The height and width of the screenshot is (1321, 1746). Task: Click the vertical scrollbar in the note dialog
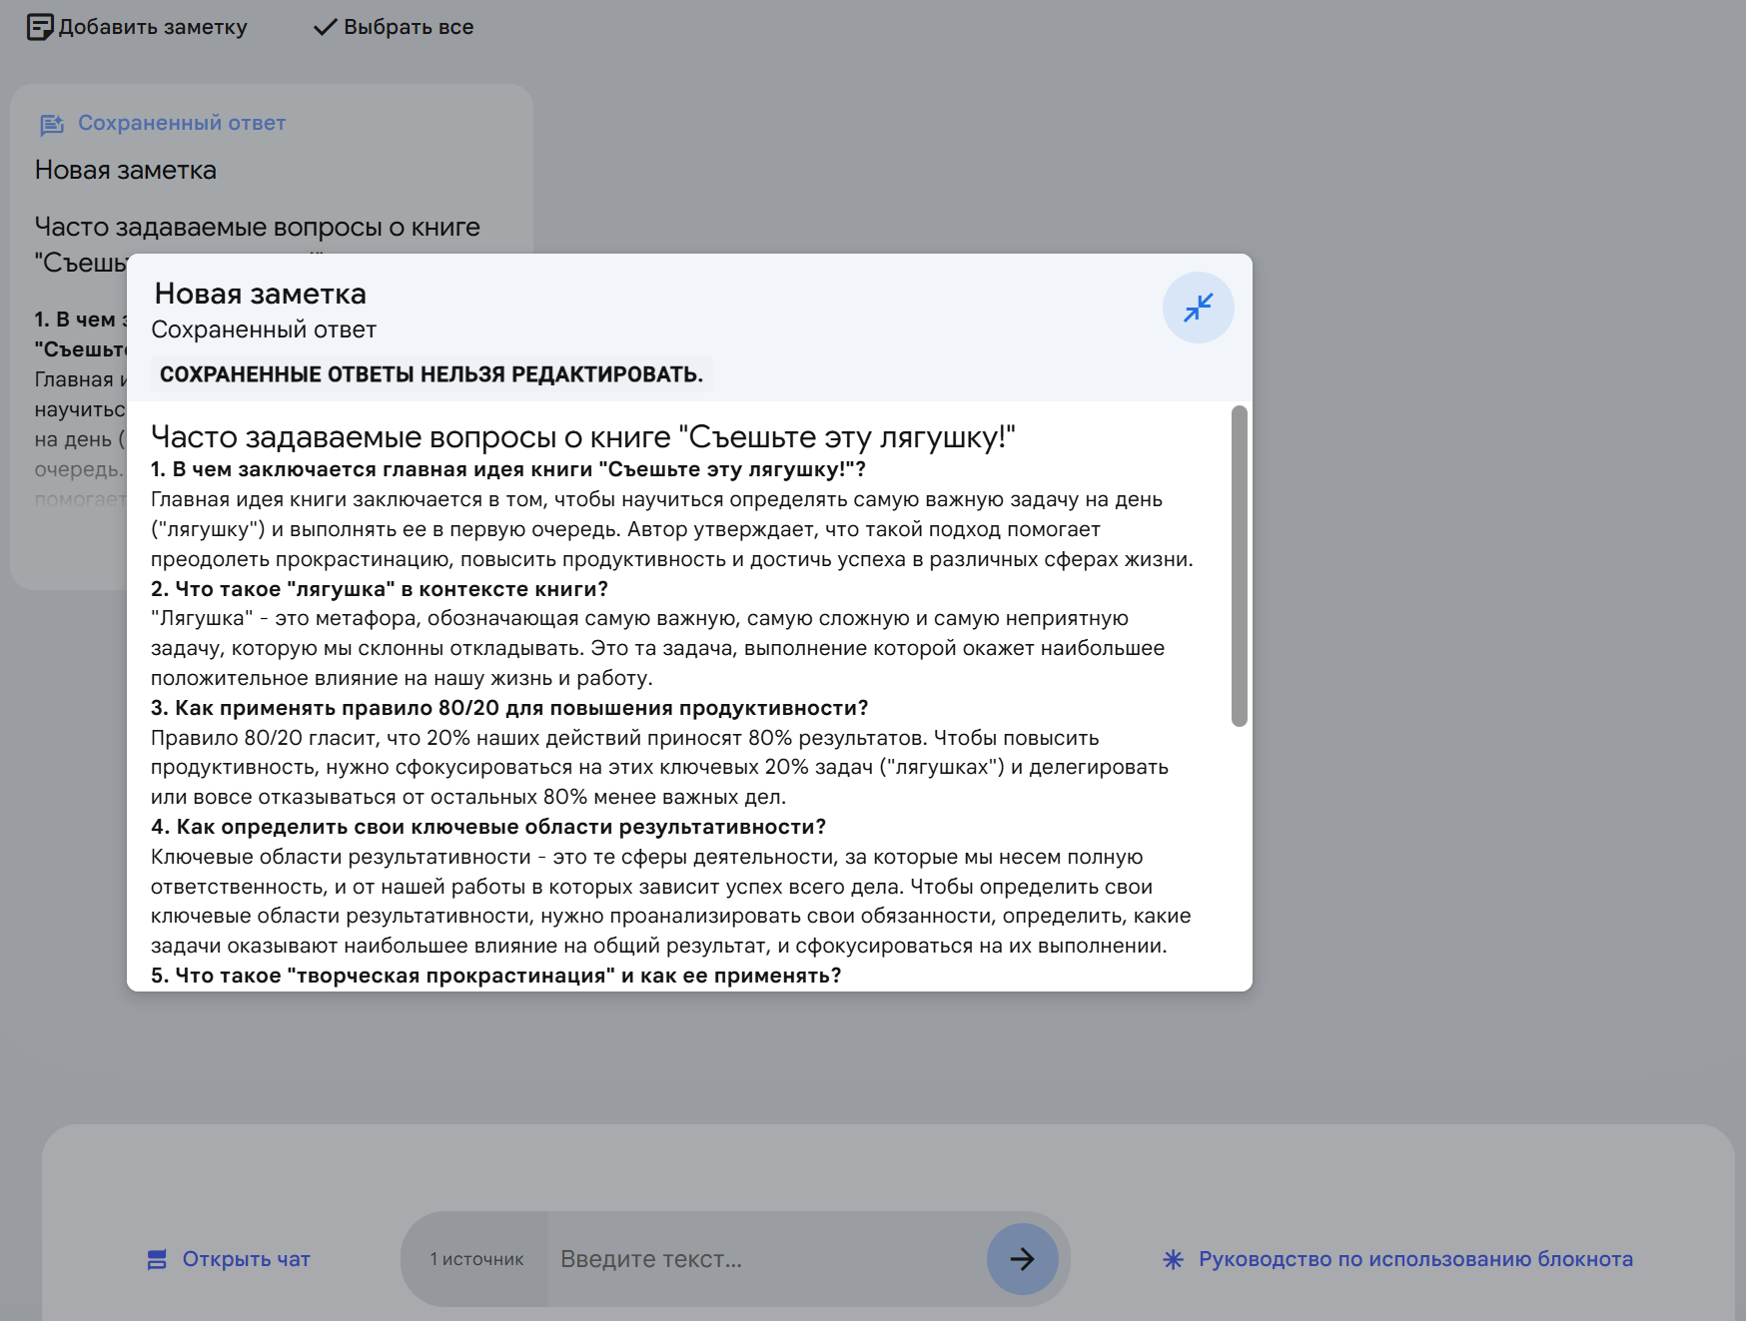[x=1240, y=566]
